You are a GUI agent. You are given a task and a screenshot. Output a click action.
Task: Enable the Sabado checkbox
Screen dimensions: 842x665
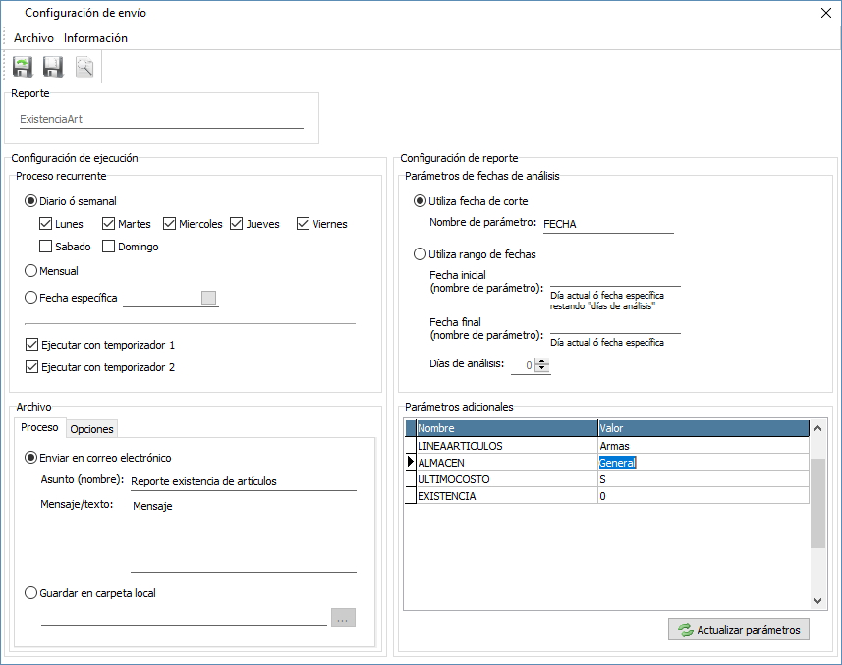[46, 247]
